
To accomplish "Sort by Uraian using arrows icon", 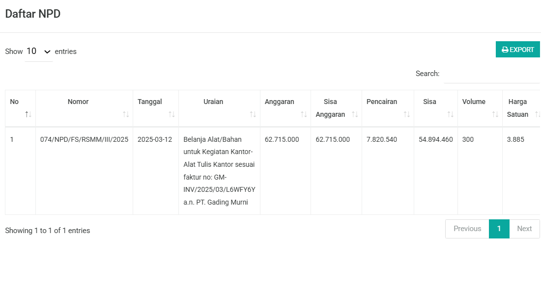I will [x=253, y=114].
